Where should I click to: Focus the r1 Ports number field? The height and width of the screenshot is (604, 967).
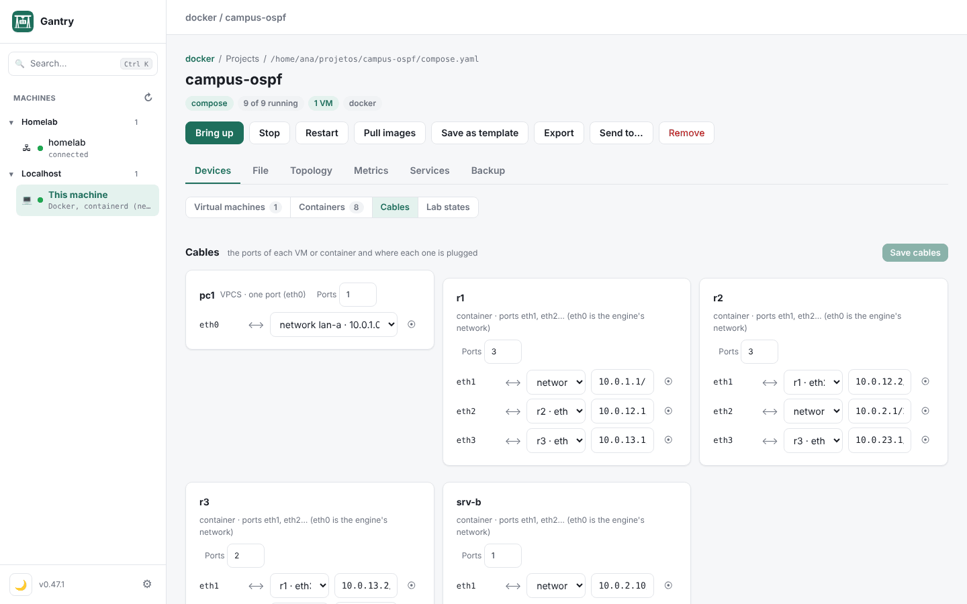pos(502,352)
